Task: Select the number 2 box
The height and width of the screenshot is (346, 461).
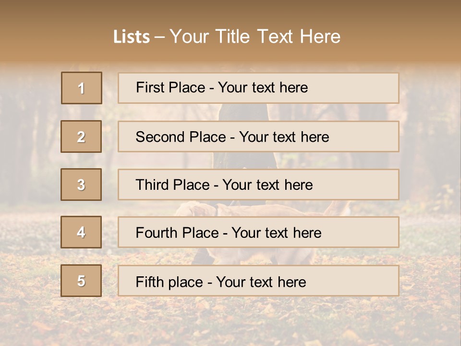Action: (81, 136)
